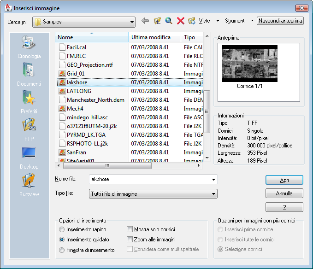Click the Grid_01 image file icon
313x269 pixels.
(x=62, y=74)
